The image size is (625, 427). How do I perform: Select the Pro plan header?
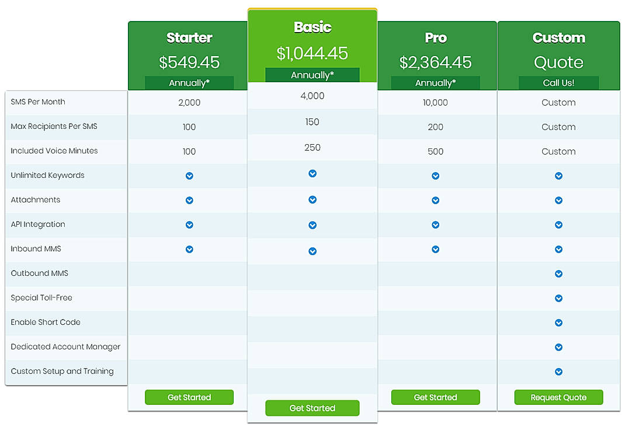tap(436, 37)
